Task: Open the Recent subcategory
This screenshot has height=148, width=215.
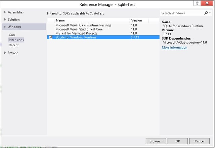Action: pyautogui.click(x=14, y=45)
